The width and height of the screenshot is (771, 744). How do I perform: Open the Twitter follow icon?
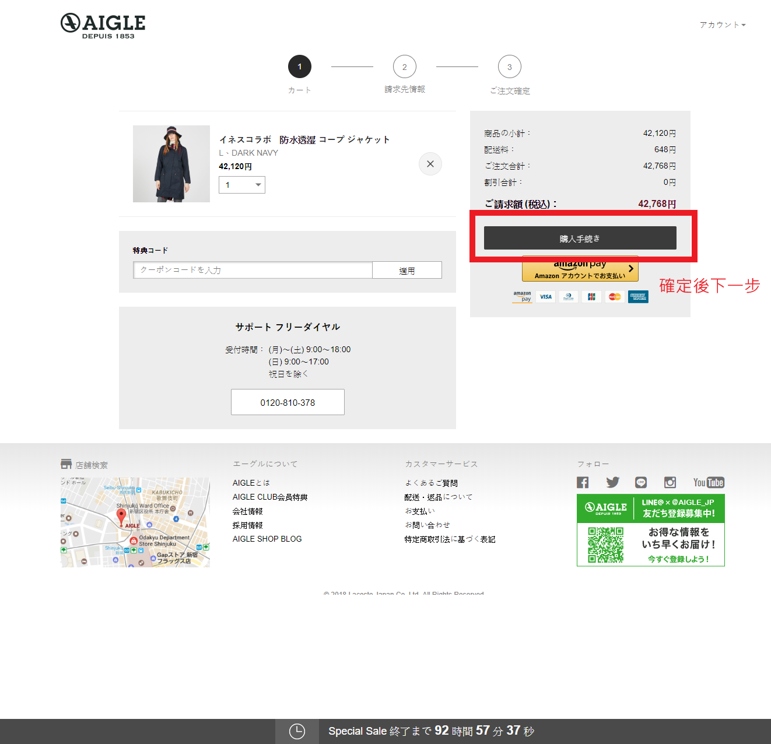click(612, 482)
